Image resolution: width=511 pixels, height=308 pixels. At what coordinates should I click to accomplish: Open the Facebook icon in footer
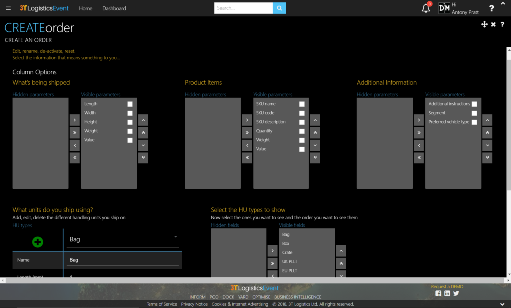(438, 293)
